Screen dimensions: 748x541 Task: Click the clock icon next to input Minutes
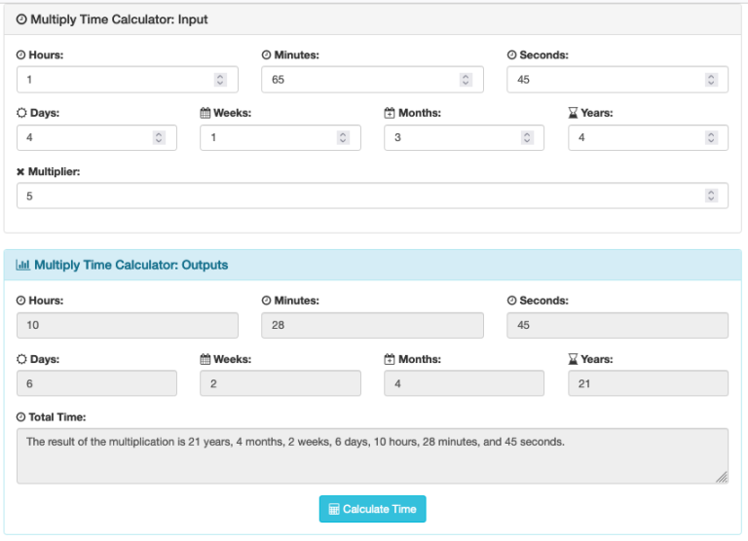coord(266,55)
